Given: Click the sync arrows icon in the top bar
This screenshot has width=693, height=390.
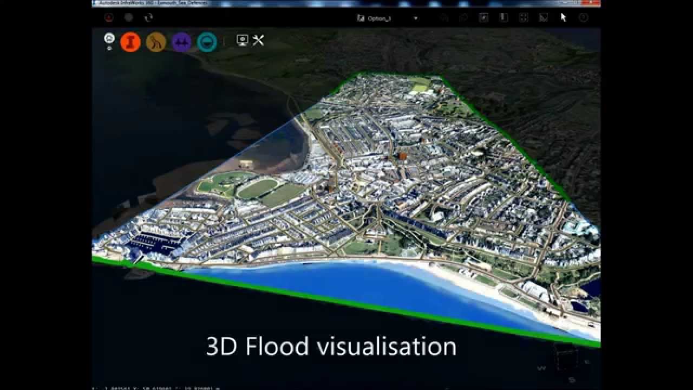Looking at the screenshot, I should [149, 17].
